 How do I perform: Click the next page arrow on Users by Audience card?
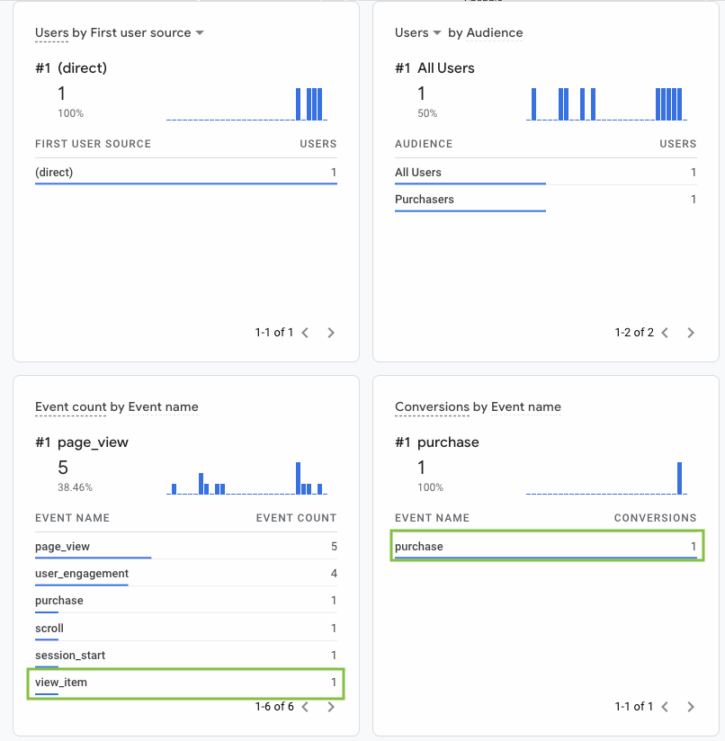pyautogui.click(x=691, y=333)
